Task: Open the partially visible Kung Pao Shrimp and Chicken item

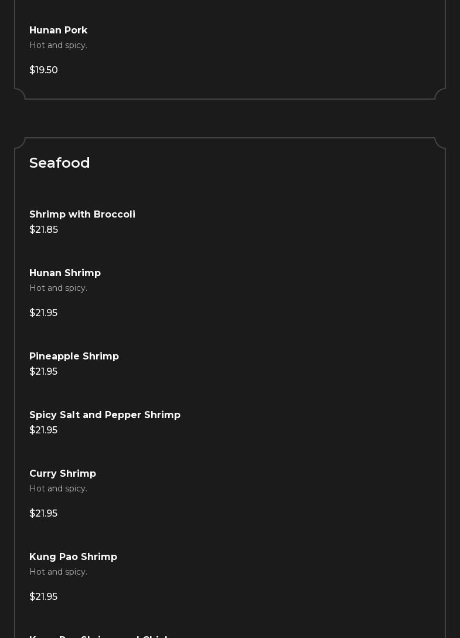Action: pos(100,636)
